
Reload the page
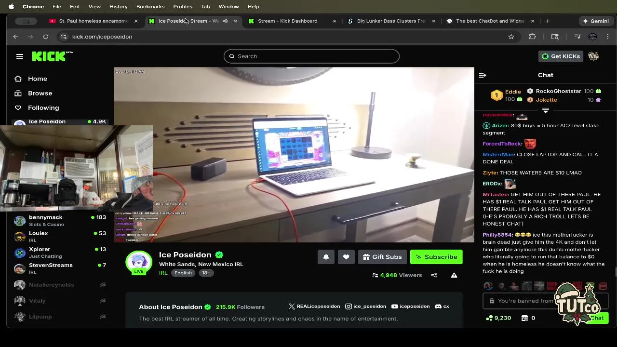[46, 37]
